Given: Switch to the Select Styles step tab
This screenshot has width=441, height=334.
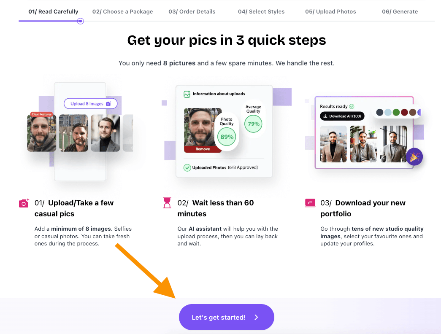Looking at the screenshot, I should (261, 11).
